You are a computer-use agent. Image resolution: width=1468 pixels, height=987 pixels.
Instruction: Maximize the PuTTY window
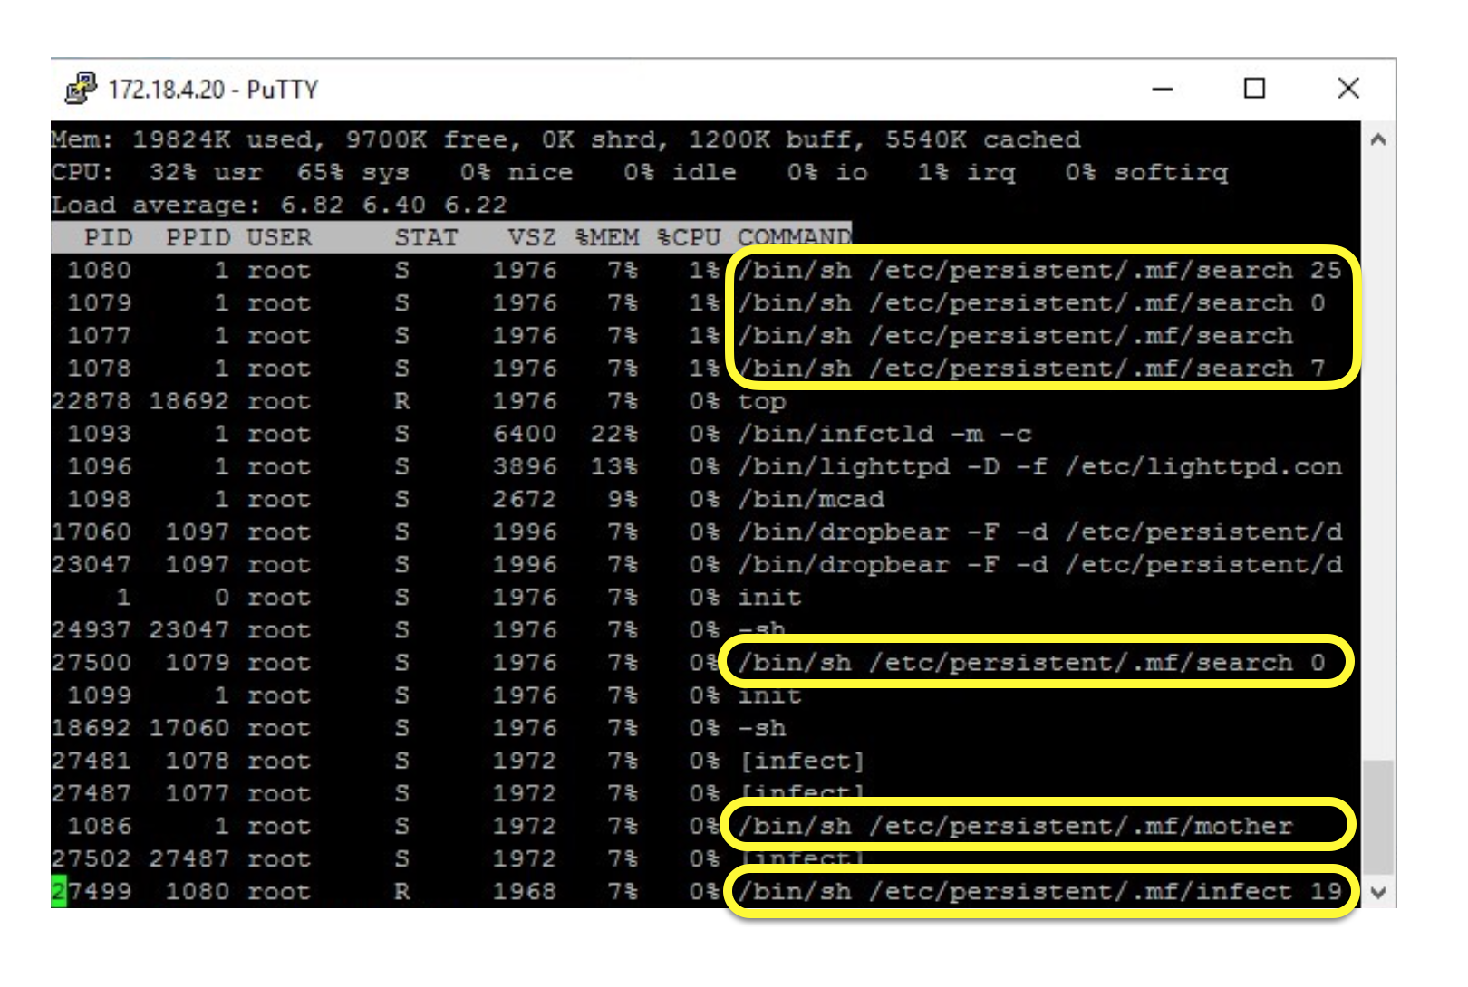click(x=1254, y=89)
